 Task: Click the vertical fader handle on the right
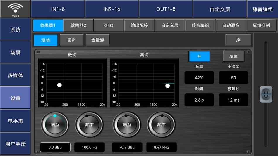(266, 94)
